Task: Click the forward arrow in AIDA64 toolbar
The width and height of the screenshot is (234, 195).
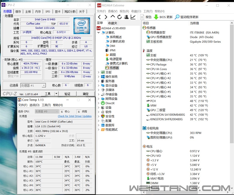Action: (106, 17)
